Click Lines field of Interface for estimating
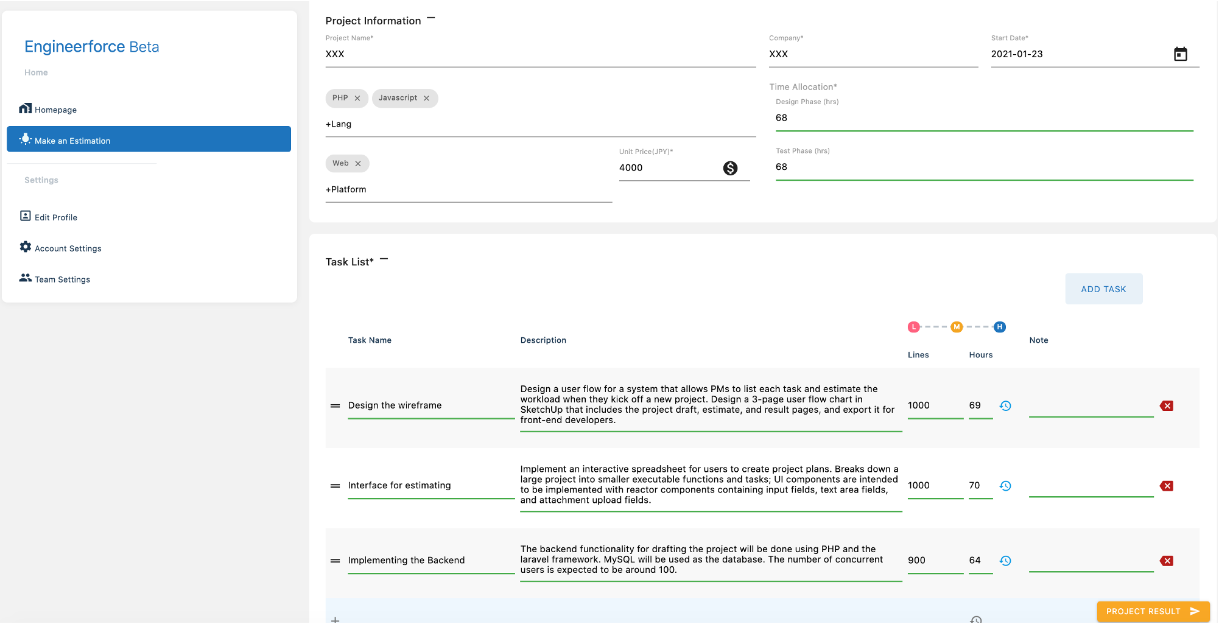1219x624 pixels. (x=935, y=485)
